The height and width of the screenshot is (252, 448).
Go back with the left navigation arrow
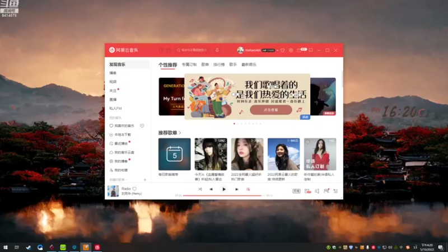pyautogui.click(x=161, y=50)
